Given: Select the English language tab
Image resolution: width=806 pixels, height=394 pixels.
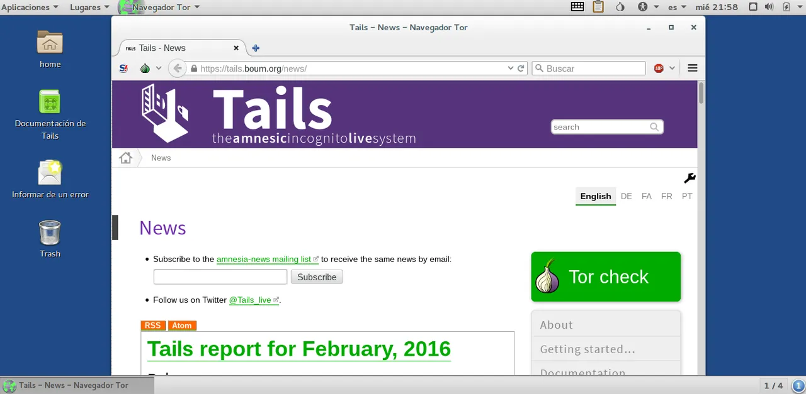Looking at the screenshot, I should (596, 196).
